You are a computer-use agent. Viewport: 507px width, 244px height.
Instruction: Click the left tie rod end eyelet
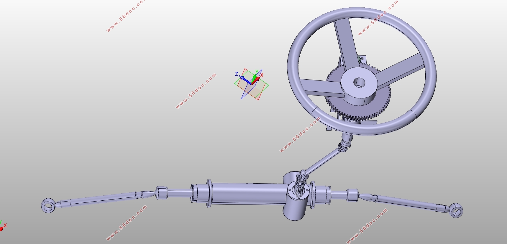(x=48, y=205)
